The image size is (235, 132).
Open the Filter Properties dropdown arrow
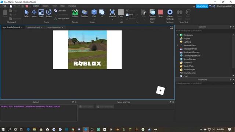[234, 83]
